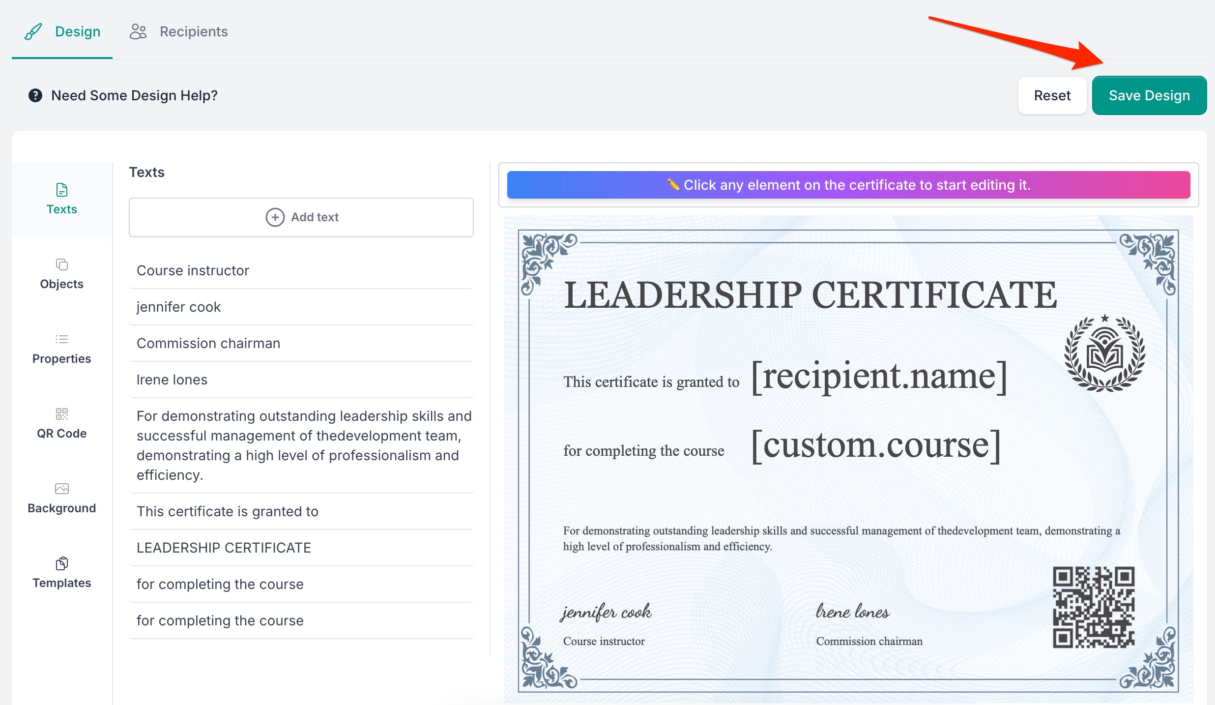
Task: Open the Templates clipboard icon
Action: point(62,563)
